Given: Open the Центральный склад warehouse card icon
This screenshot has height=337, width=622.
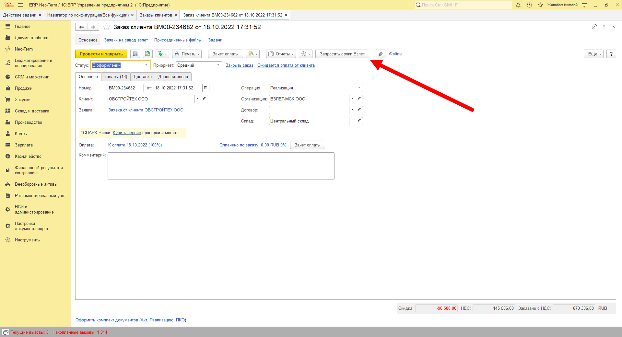Looking at the screenshot, I should 359,121.
